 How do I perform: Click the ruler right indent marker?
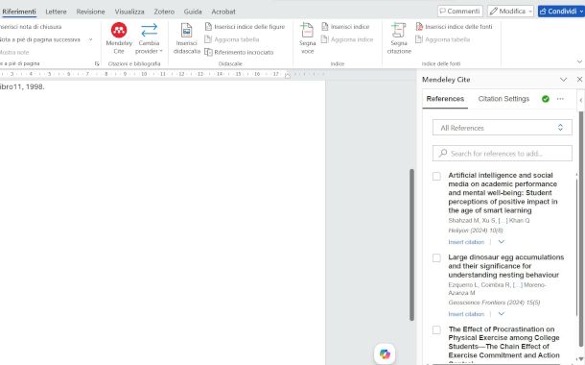click(x=288, y=76)
